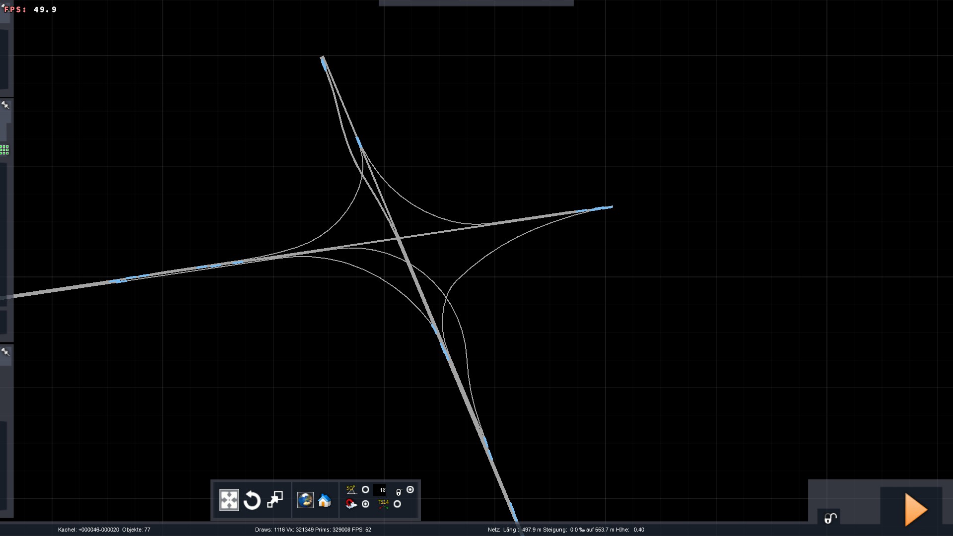Click the globe world view icon
The height and width of the screenshot is (536, 953).
point(305,500)
